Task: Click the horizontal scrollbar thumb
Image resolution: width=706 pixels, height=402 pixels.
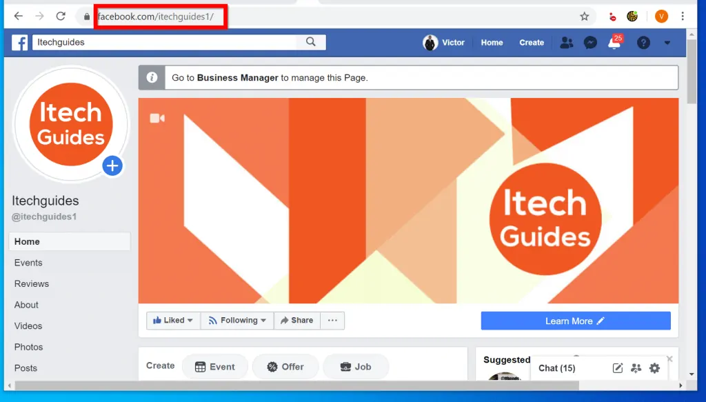Action: coord(296,385)
